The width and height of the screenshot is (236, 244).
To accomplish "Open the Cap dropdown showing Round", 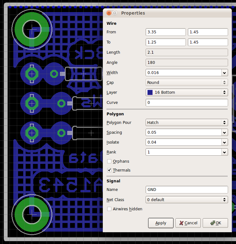I will click(187, 83).
